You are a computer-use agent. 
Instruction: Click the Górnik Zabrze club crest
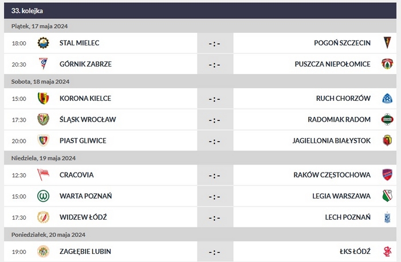[x=43, y=64]
